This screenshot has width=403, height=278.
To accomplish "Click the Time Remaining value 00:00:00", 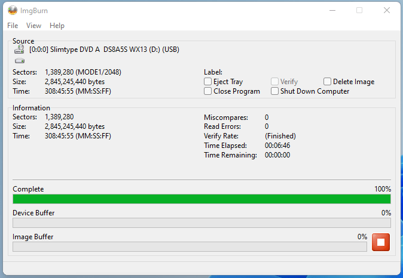I will [x=277, y=155].
